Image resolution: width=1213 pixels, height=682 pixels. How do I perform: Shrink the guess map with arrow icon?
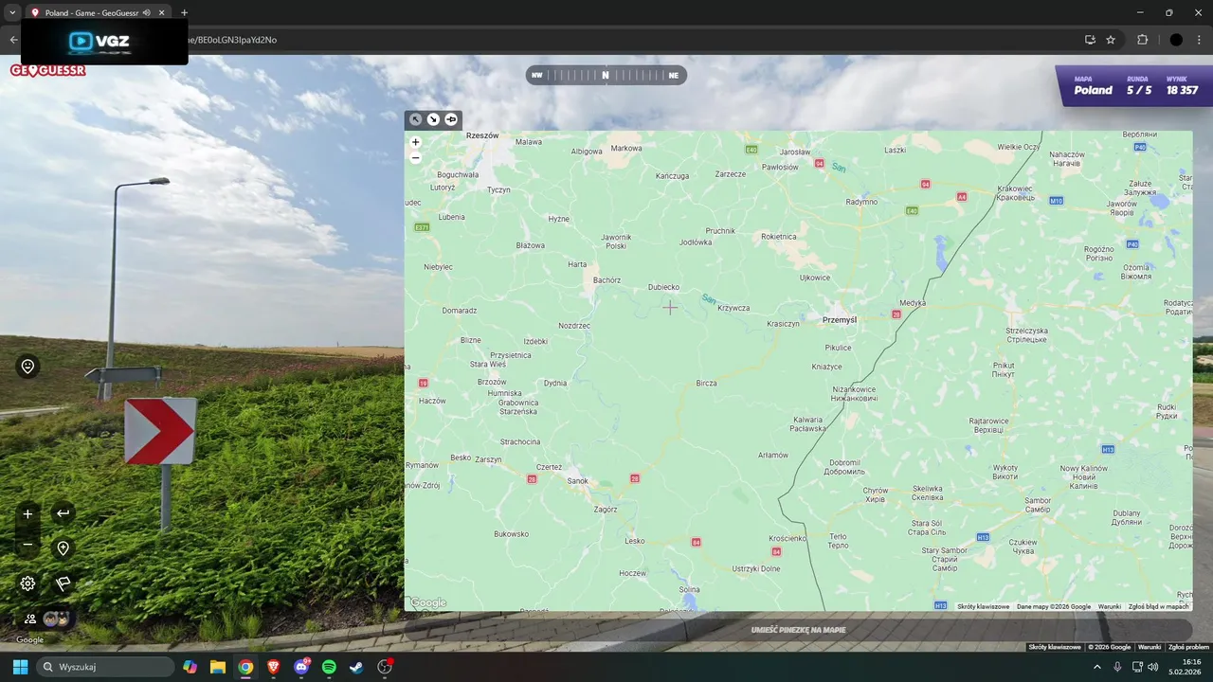click(433, 119)
